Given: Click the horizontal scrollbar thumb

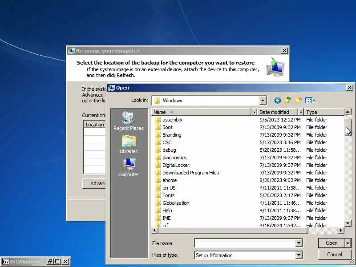Looking at the screenshot, I should (x=233, y=230).
